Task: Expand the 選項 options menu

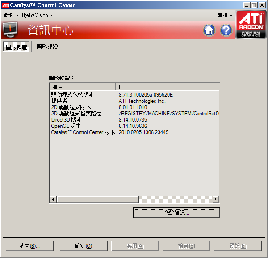Action: [224, 15]
